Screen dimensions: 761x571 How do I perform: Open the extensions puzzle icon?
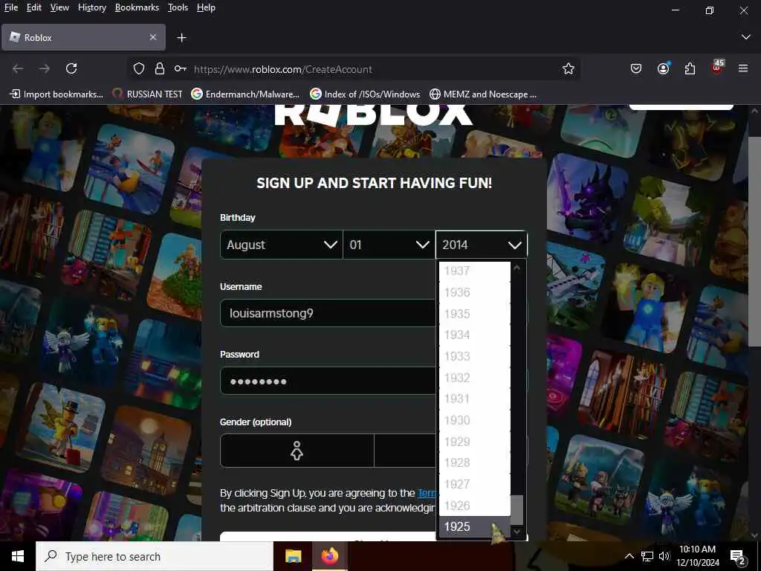pos(690,68)
